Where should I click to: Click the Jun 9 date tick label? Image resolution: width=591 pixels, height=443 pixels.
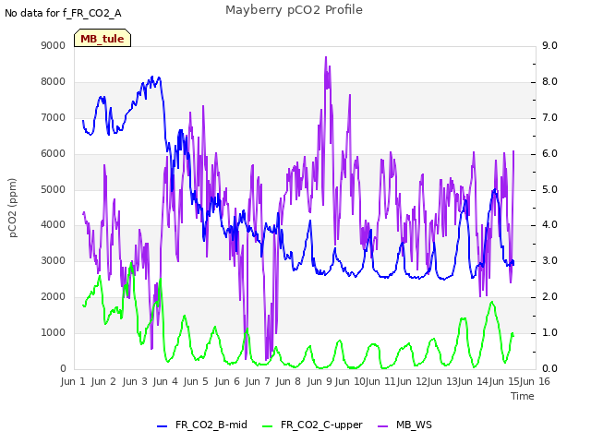[x=320, y=381]
